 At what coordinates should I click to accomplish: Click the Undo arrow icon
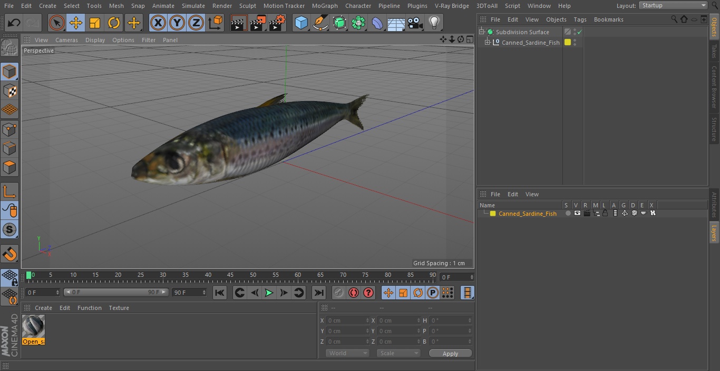14,23
